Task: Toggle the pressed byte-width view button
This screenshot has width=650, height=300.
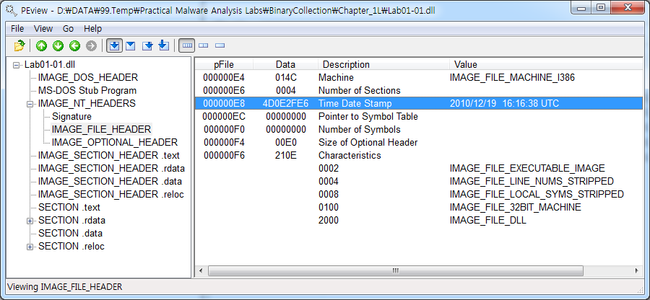Action: click(x=187, y=45)
